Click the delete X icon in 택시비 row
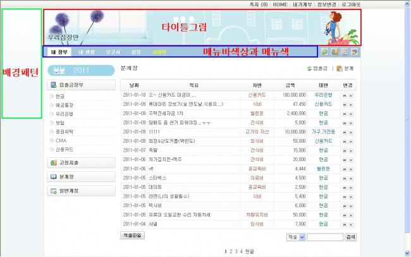Screen dimensions: 411x257 tap(350, 205)
